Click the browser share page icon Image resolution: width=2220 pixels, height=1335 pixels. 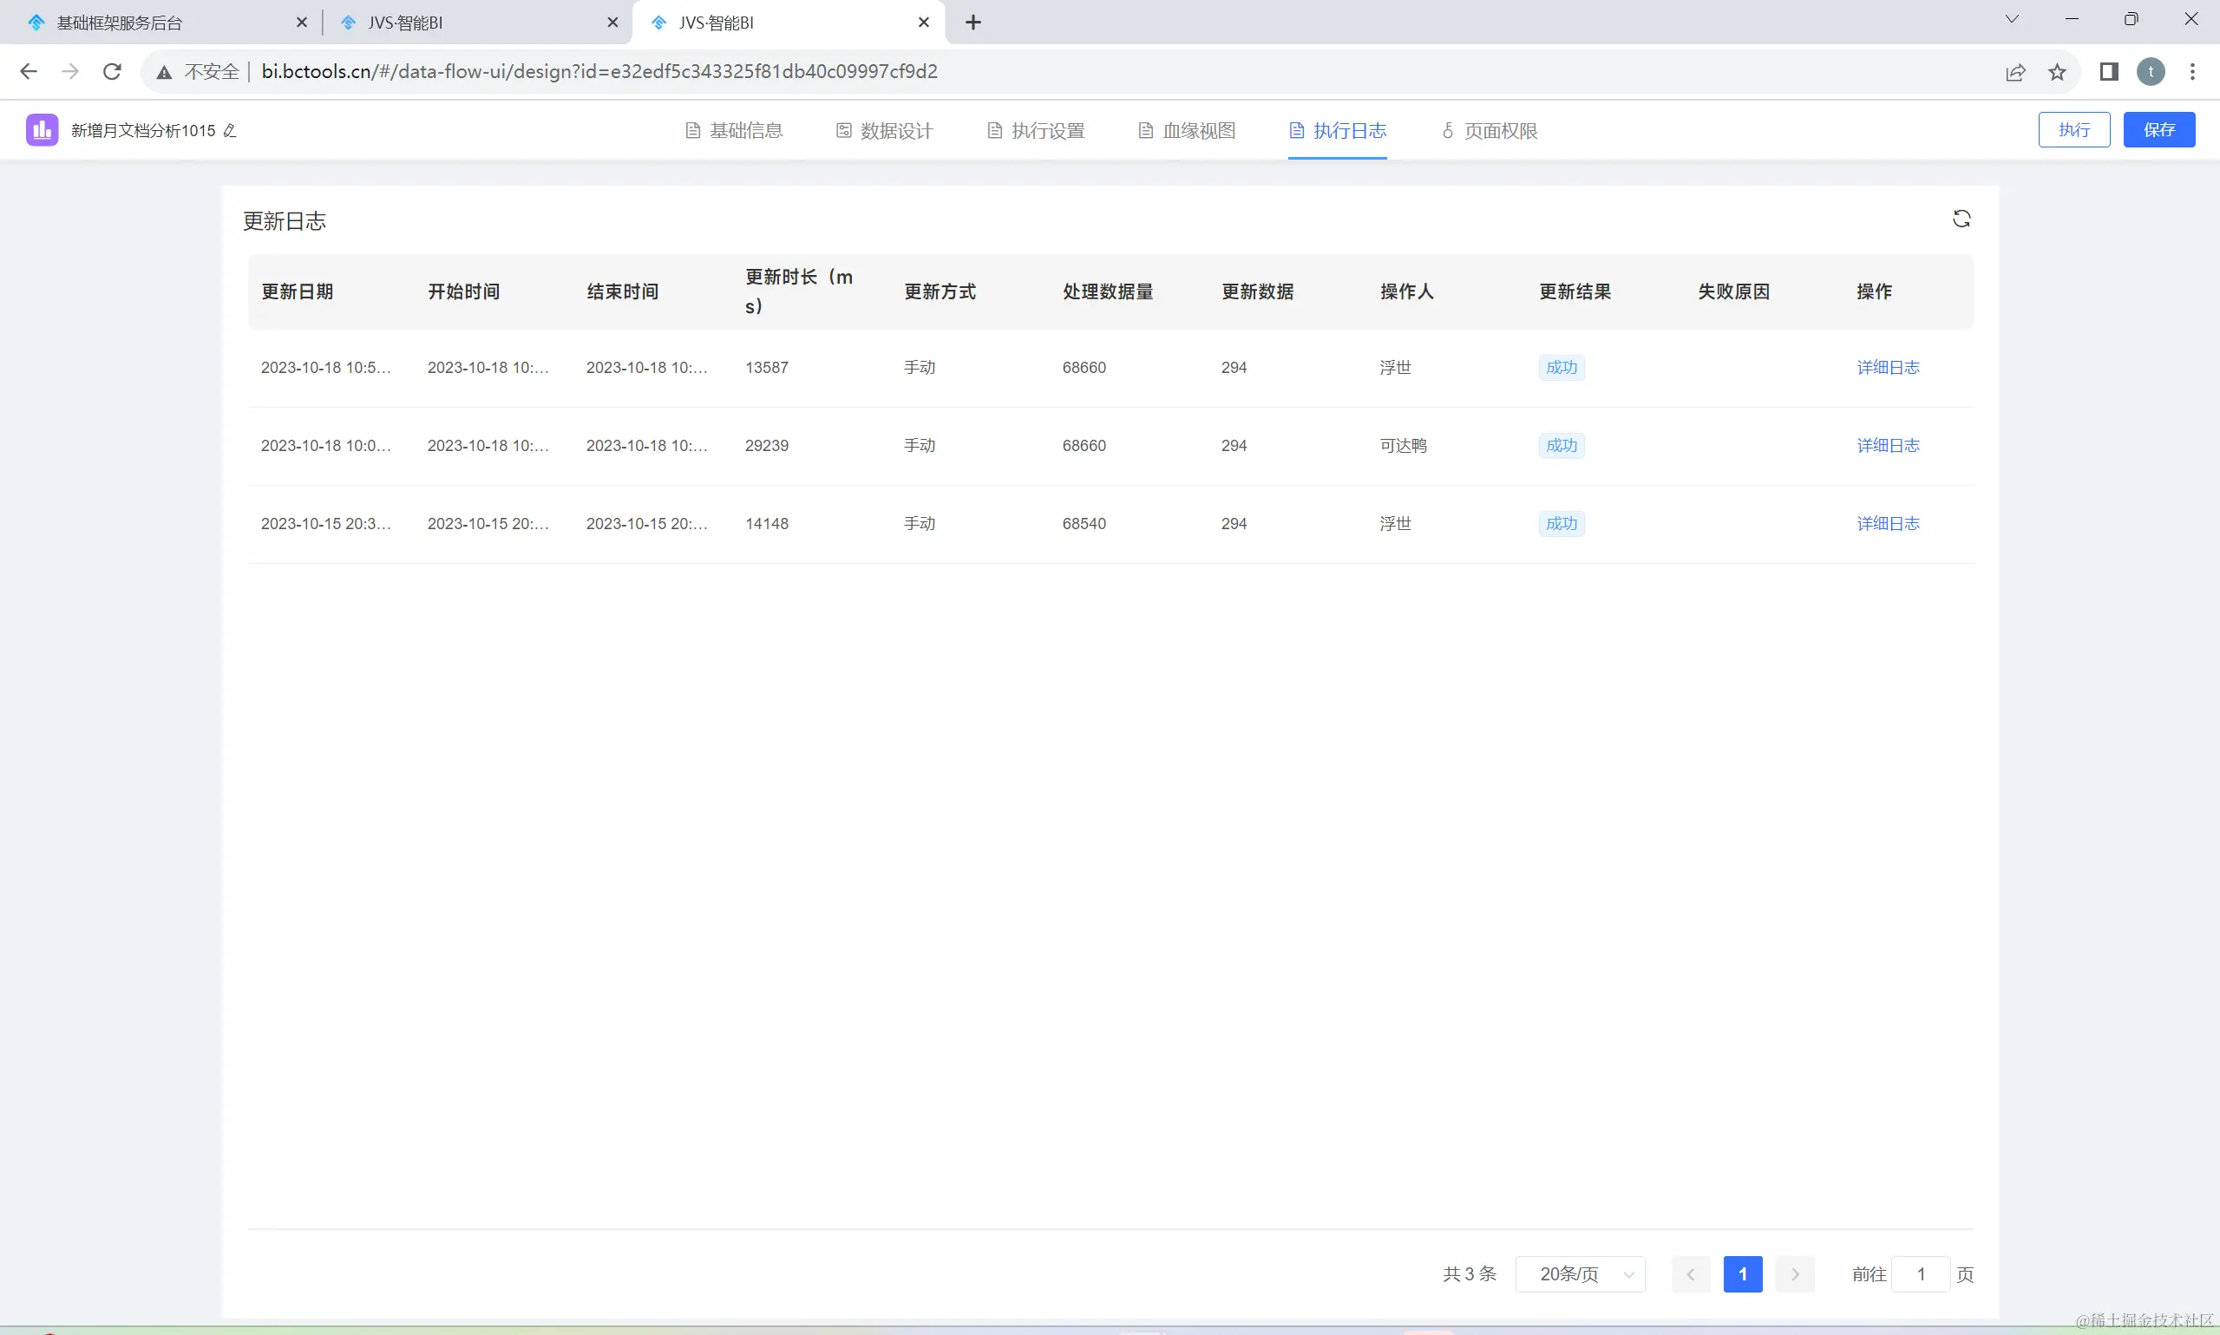click(2015, 72)
